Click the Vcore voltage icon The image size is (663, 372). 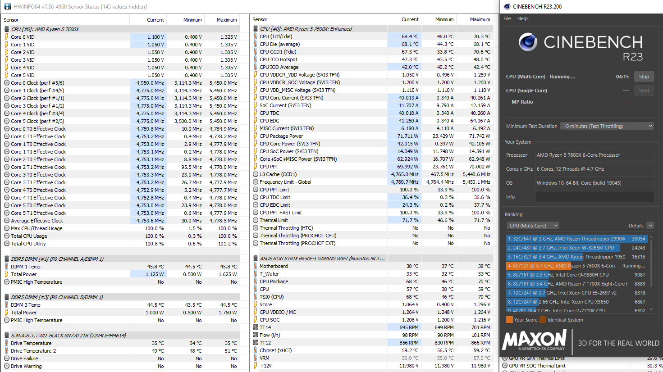256,304
